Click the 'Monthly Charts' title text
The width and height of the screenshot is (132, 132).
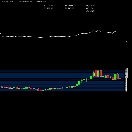[x=8, y=2]
